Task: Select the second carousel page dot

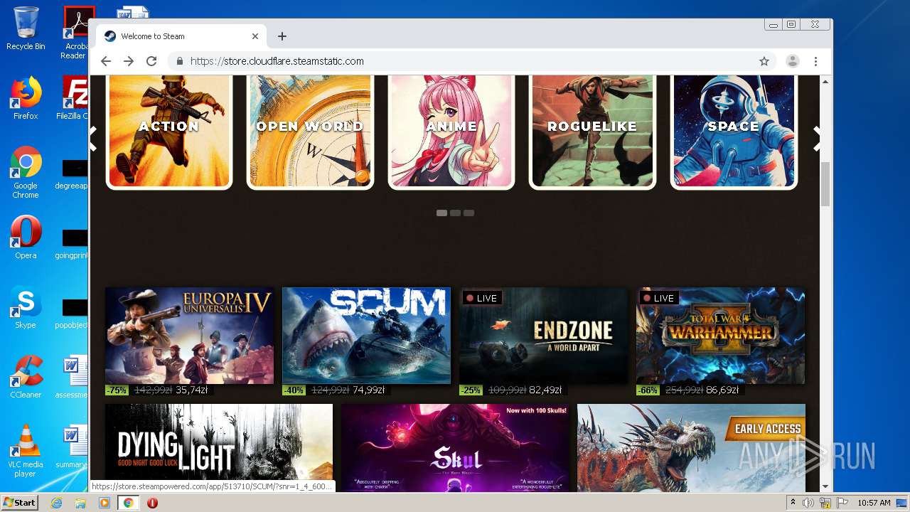Action: (455, 213)
